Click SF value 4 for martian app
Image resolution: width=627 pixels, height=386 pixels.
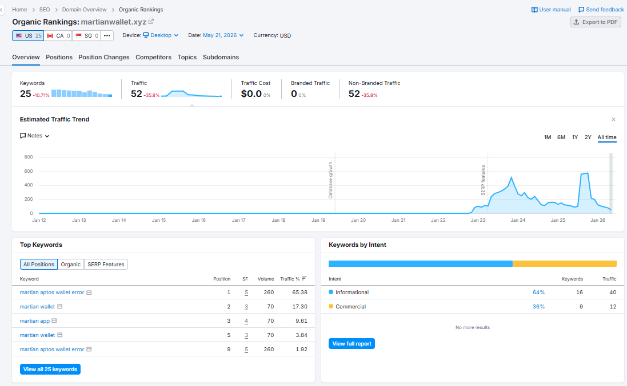[246, 321]
